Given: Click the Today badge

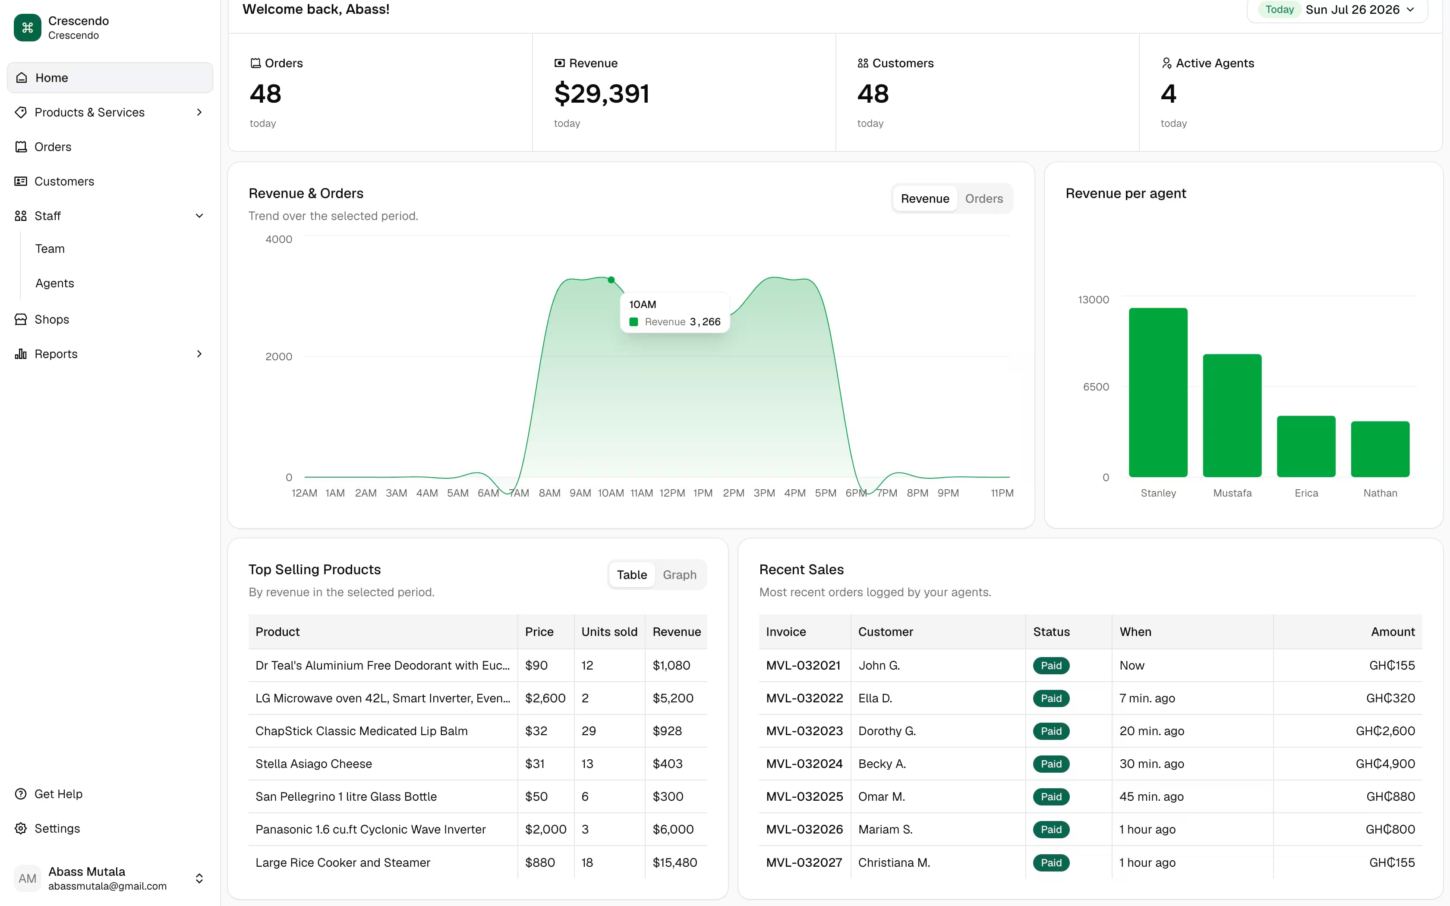Looking at the screenshot, I should click(1279, 9).
